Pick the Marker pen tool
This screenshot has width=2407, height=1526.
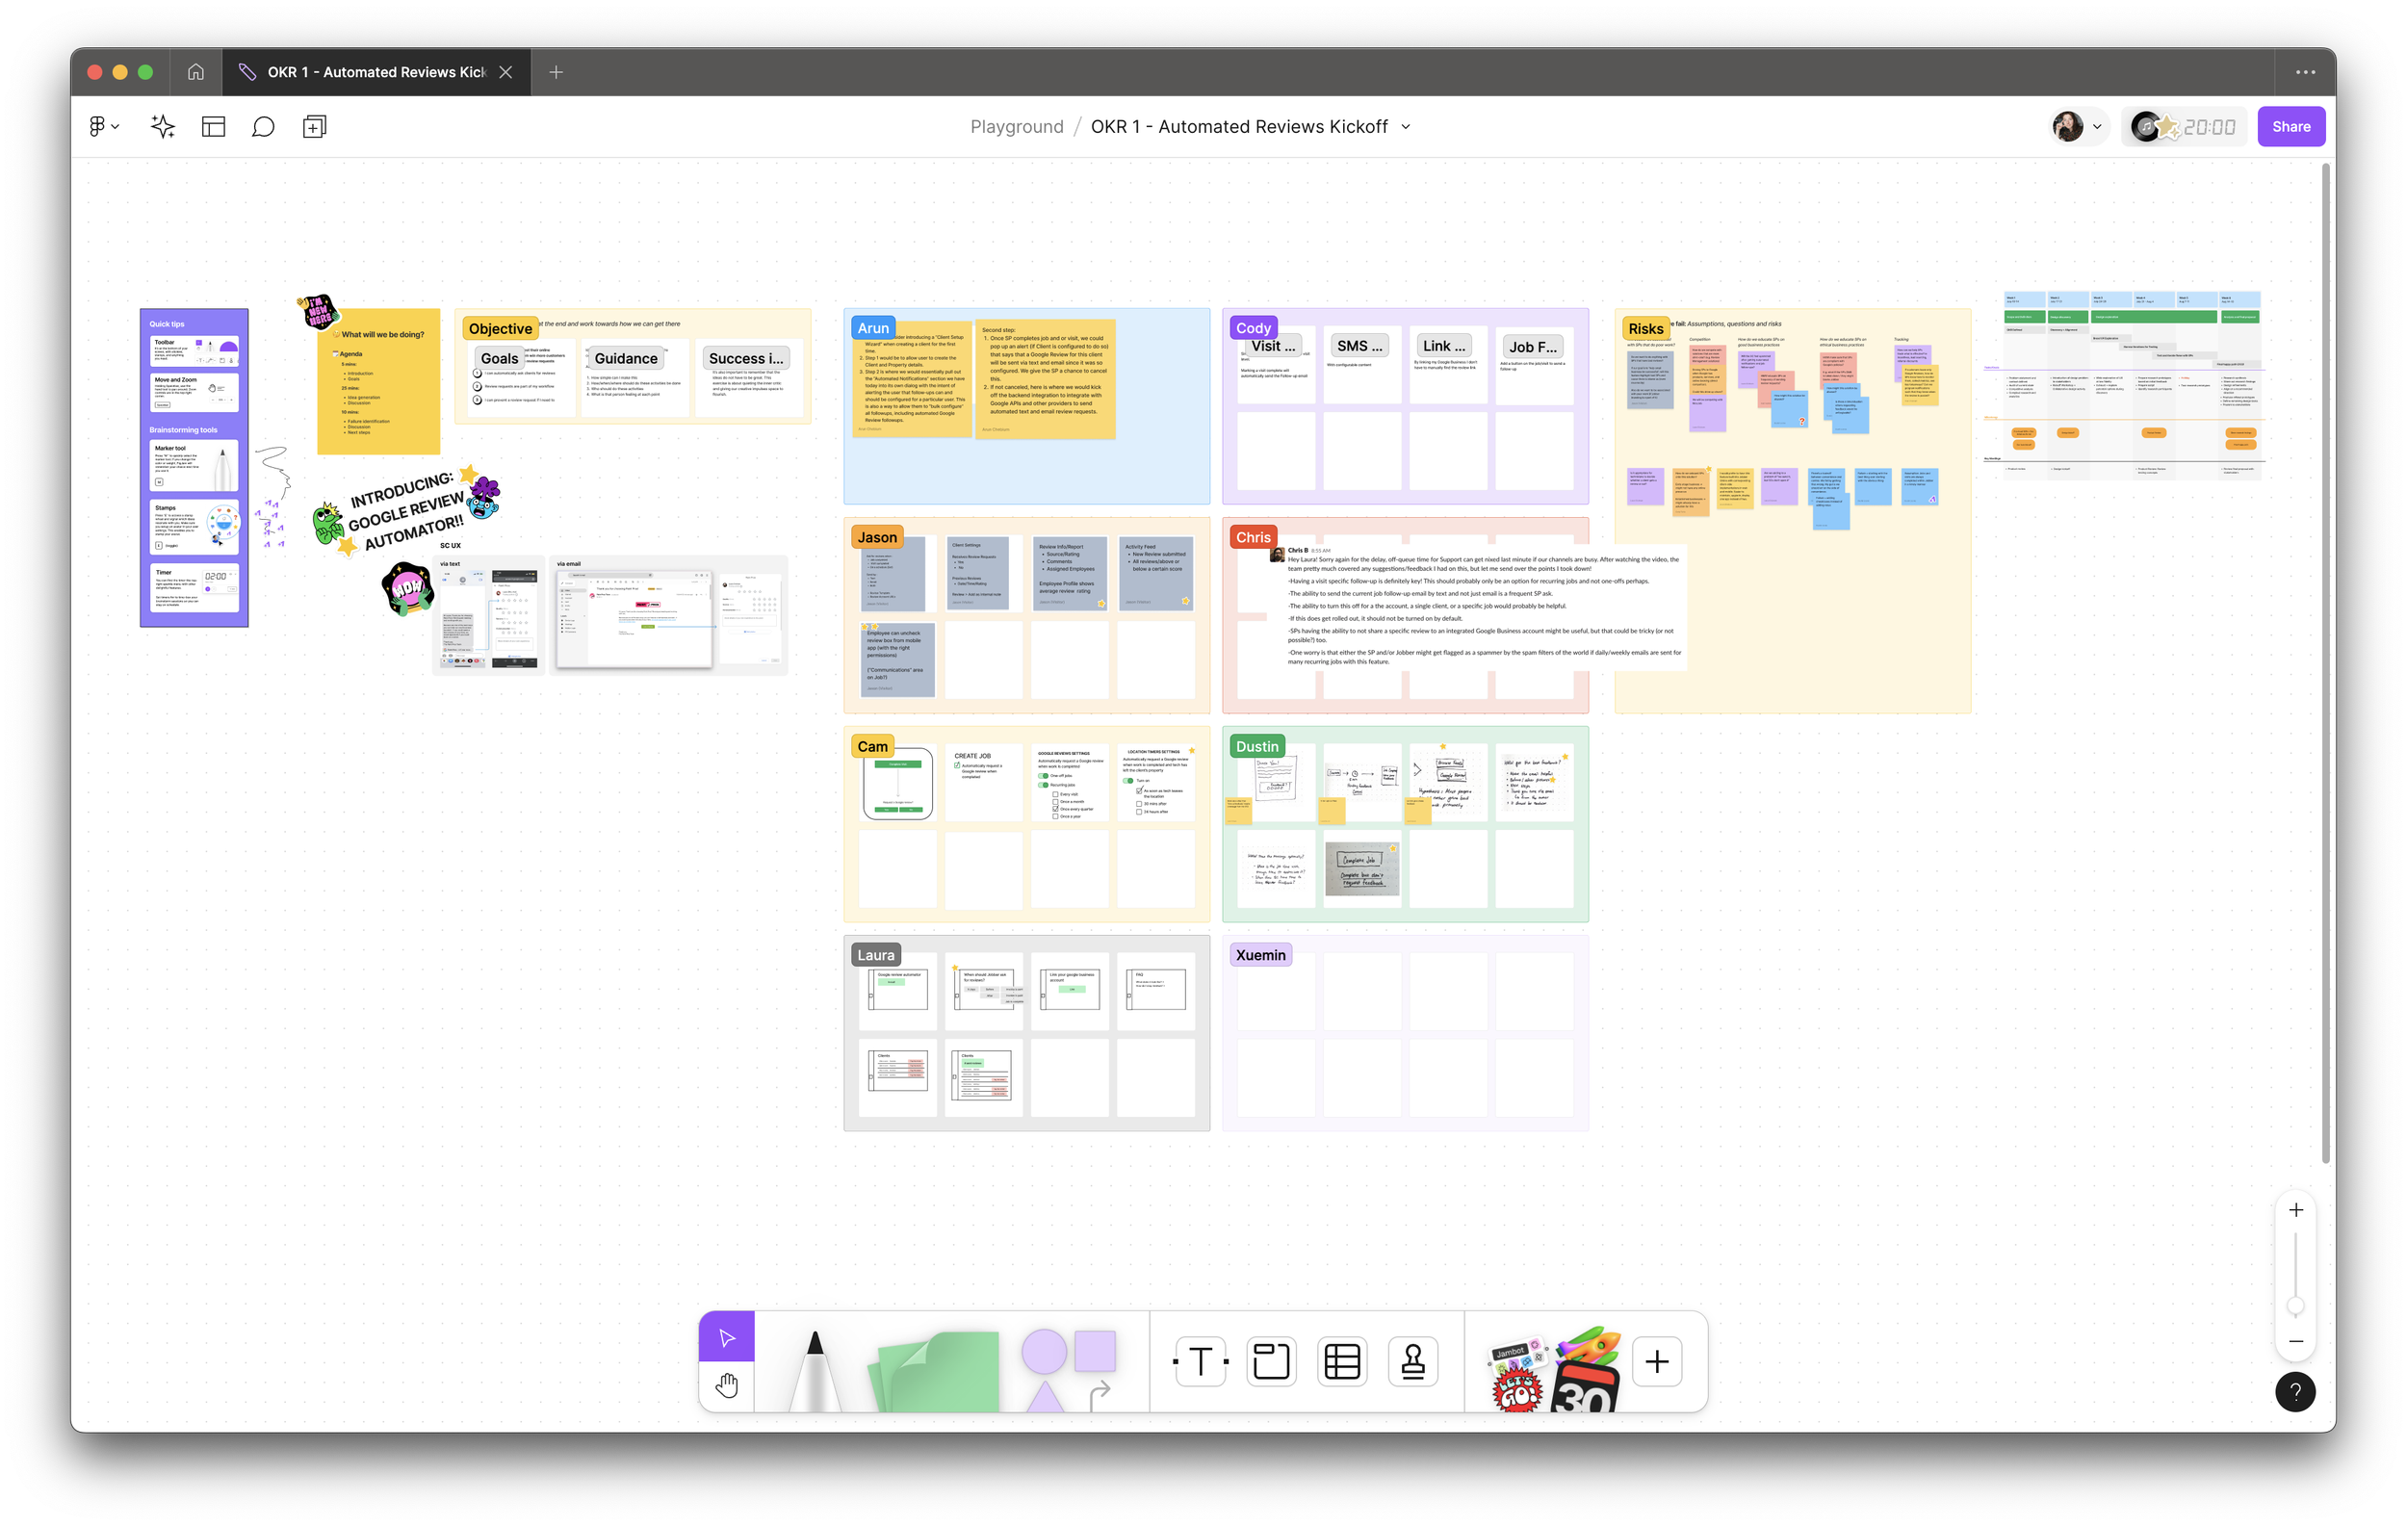[x=815, y=1369]
